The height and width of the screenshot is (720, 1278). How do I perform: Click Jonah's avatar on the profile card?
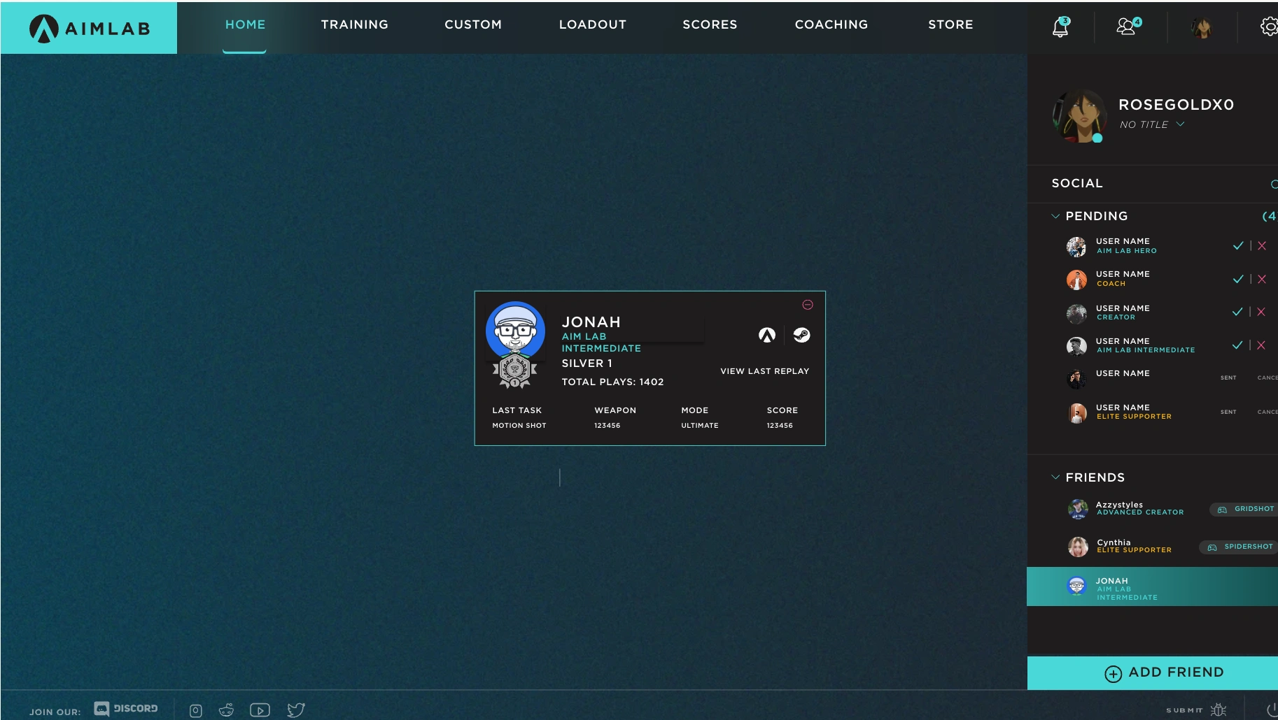[516, 331]
